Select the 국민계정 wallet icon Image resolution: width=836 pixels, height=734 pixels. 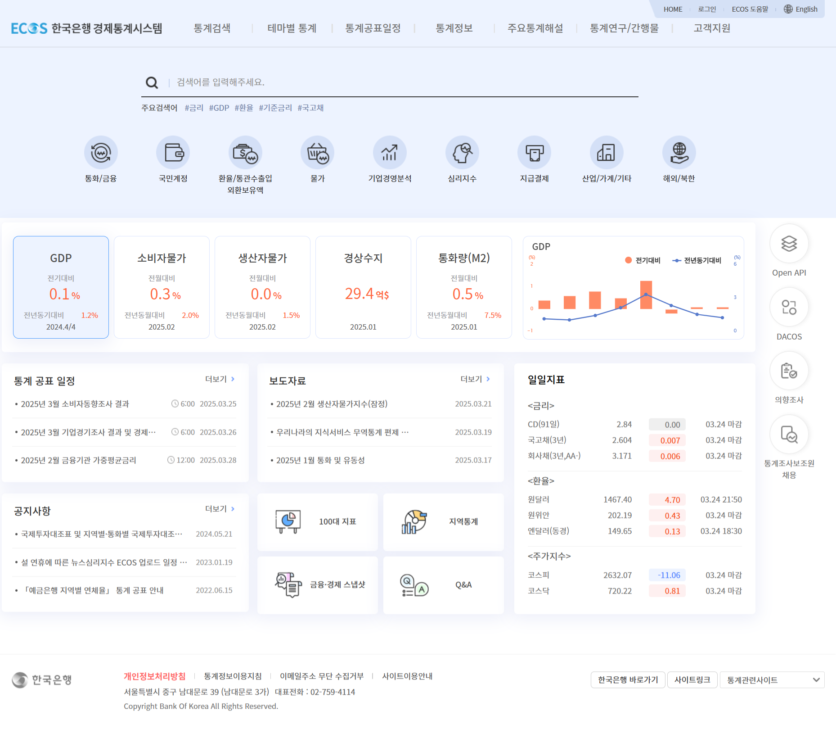tap(173, 153)
